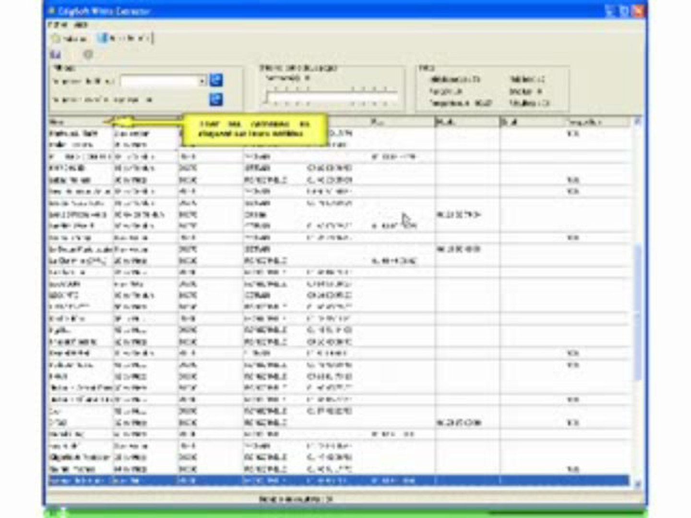Viewport: 691px width, 518px height.
Task: Close the window with the red X button
Action: coord(639,11)
